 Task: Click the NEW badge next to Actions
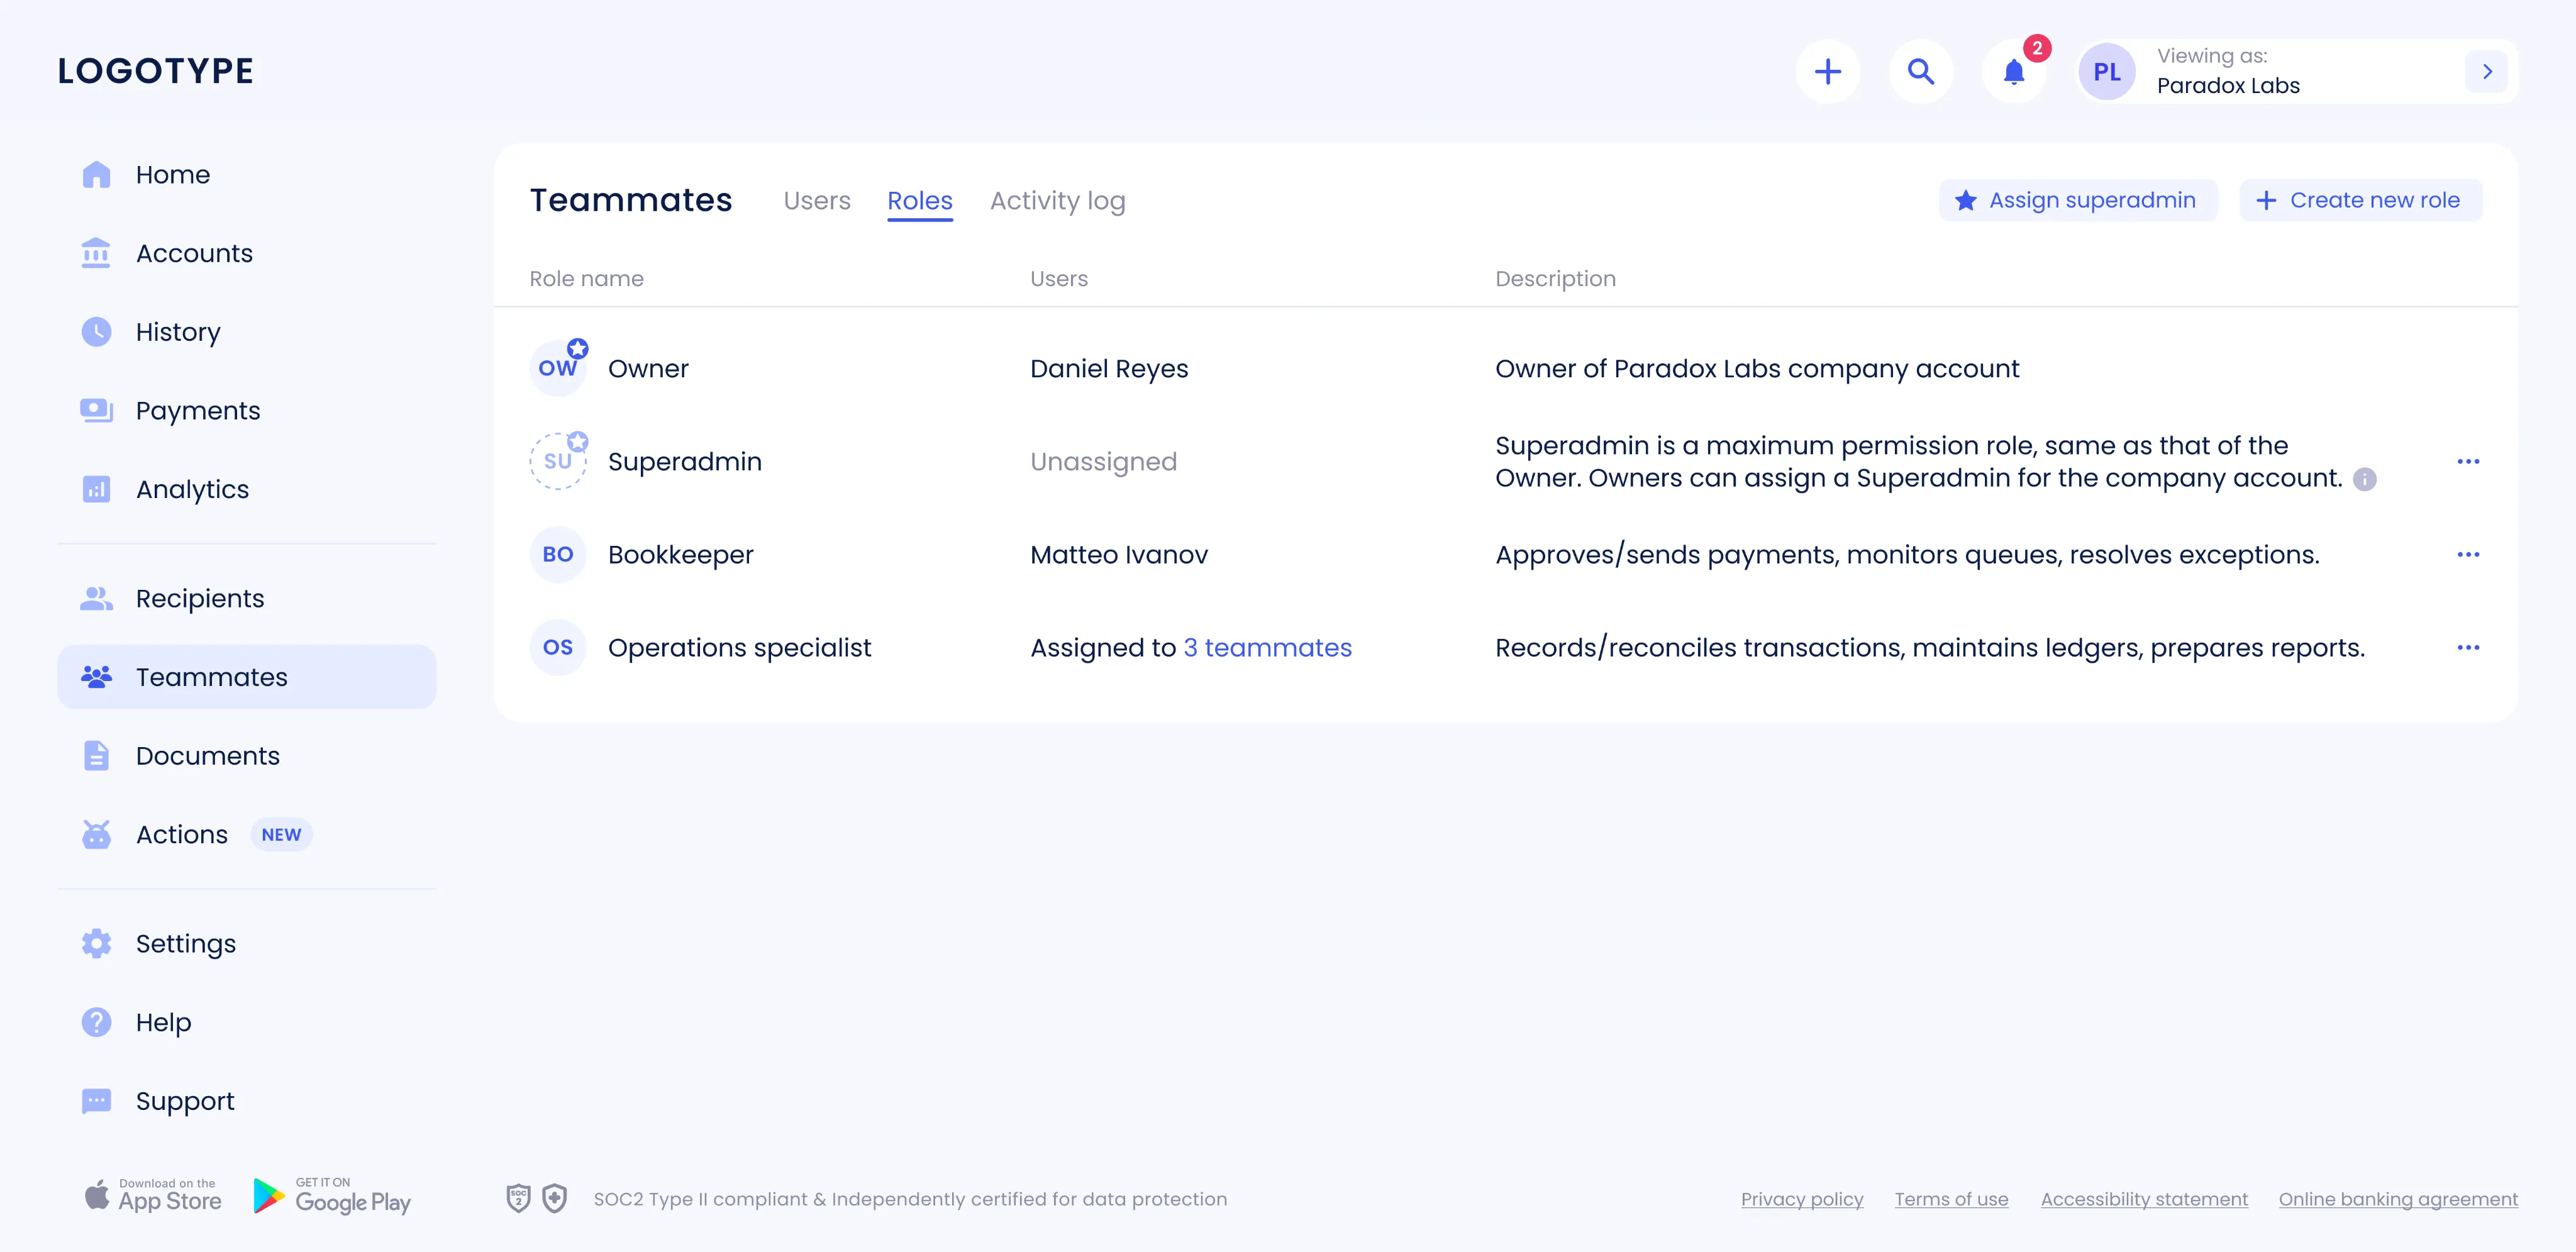tap(281, 834)
